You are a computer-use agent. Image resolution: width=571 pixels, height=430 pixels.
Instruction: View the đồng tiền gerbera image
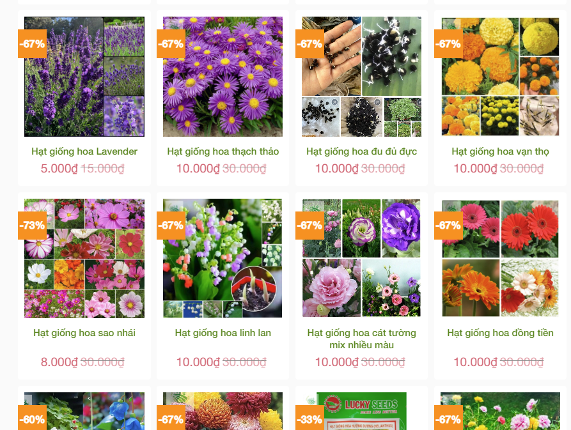coord(500,258)
